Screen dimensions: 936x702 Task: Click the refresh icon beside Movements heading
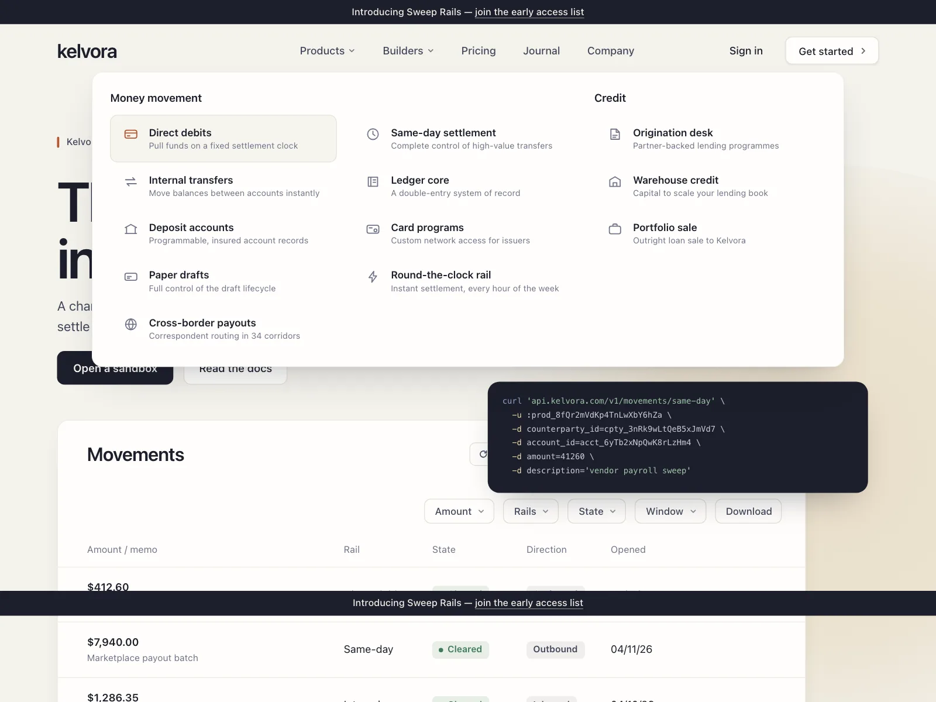483,455
